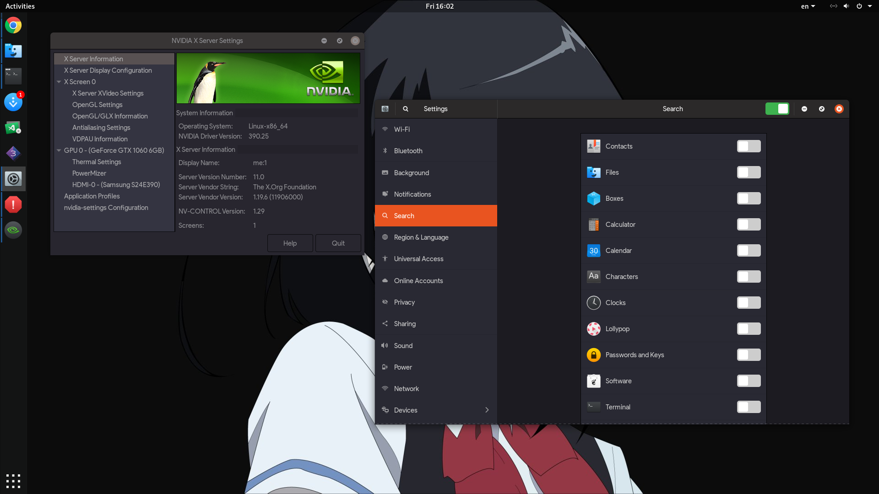Click the search magnifier icon in Settings header

coord(406,109)
